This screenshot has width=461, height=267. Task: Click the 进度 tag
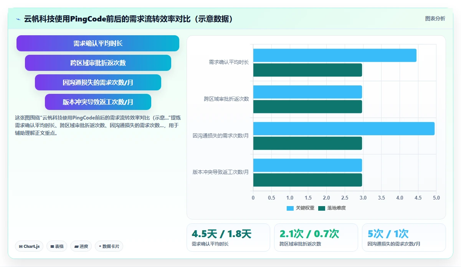pyautogui.click(x=81, y=246)
